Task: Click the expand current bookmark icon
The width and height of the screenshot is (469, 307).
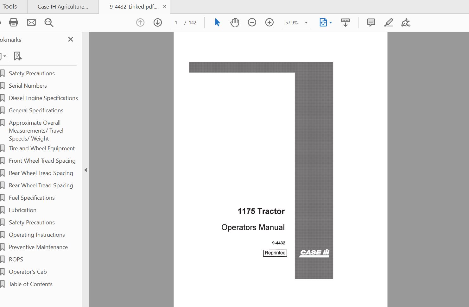Action: click(x=18, y=56)
